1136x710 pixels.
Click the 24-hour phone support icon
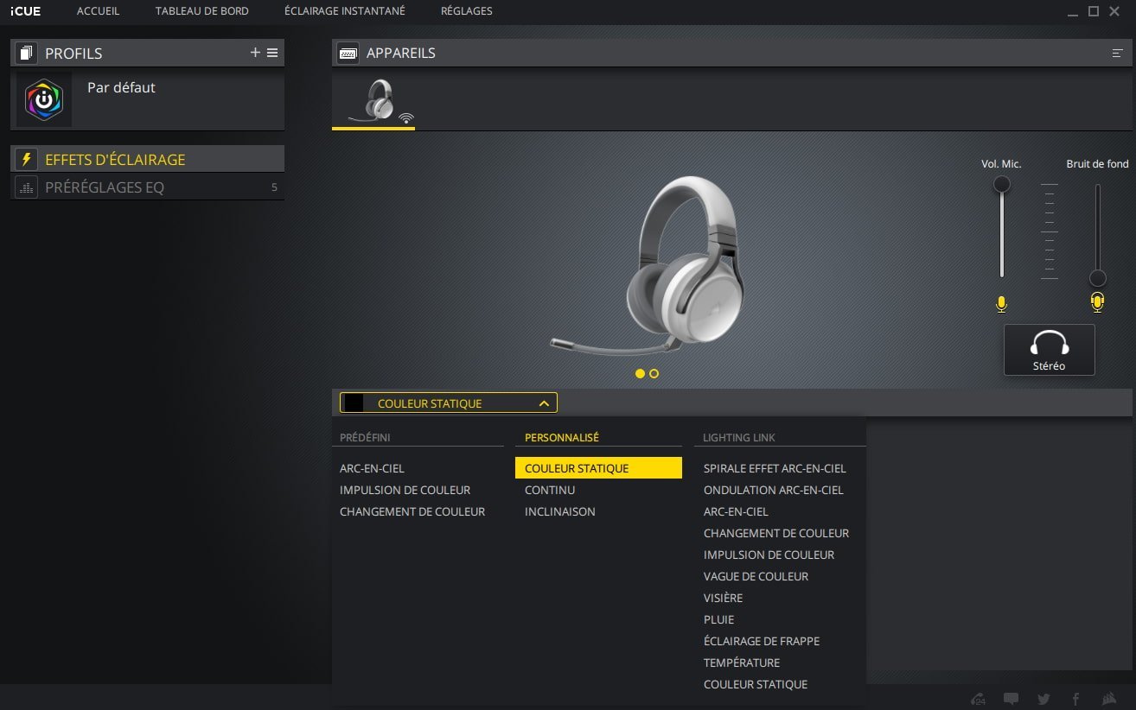click(x=978, y=699)
